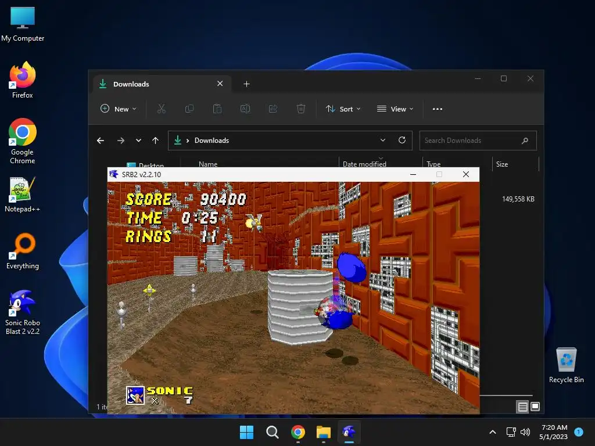Click Chrome icon on the taskbar
Image resolution: width=595 pixels, height=446 pixels.
(x=298, y=432)
